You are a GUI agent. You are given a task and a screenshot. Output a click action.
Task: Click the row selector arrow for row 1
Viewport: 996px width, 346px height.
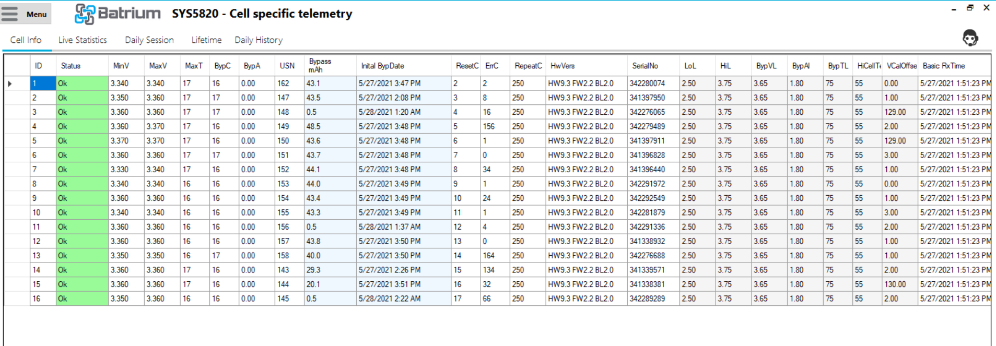click(x=10, y=83)
